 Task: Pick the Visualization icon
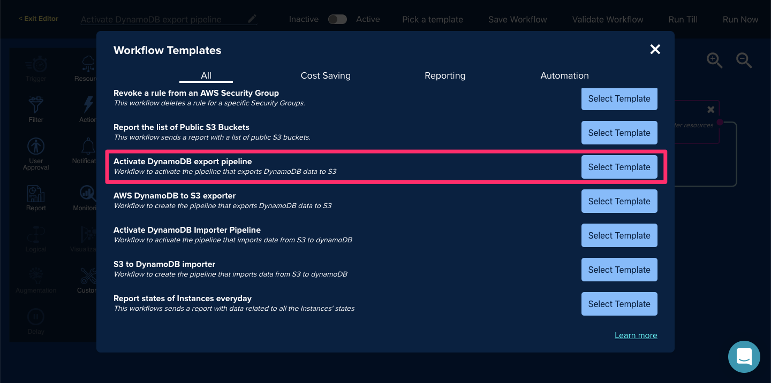pos(88,235)
